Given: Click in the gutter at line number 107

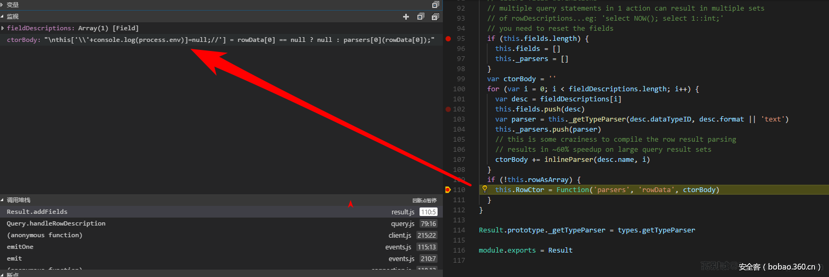Looking at the screenshot, I should tap(459, 159).
